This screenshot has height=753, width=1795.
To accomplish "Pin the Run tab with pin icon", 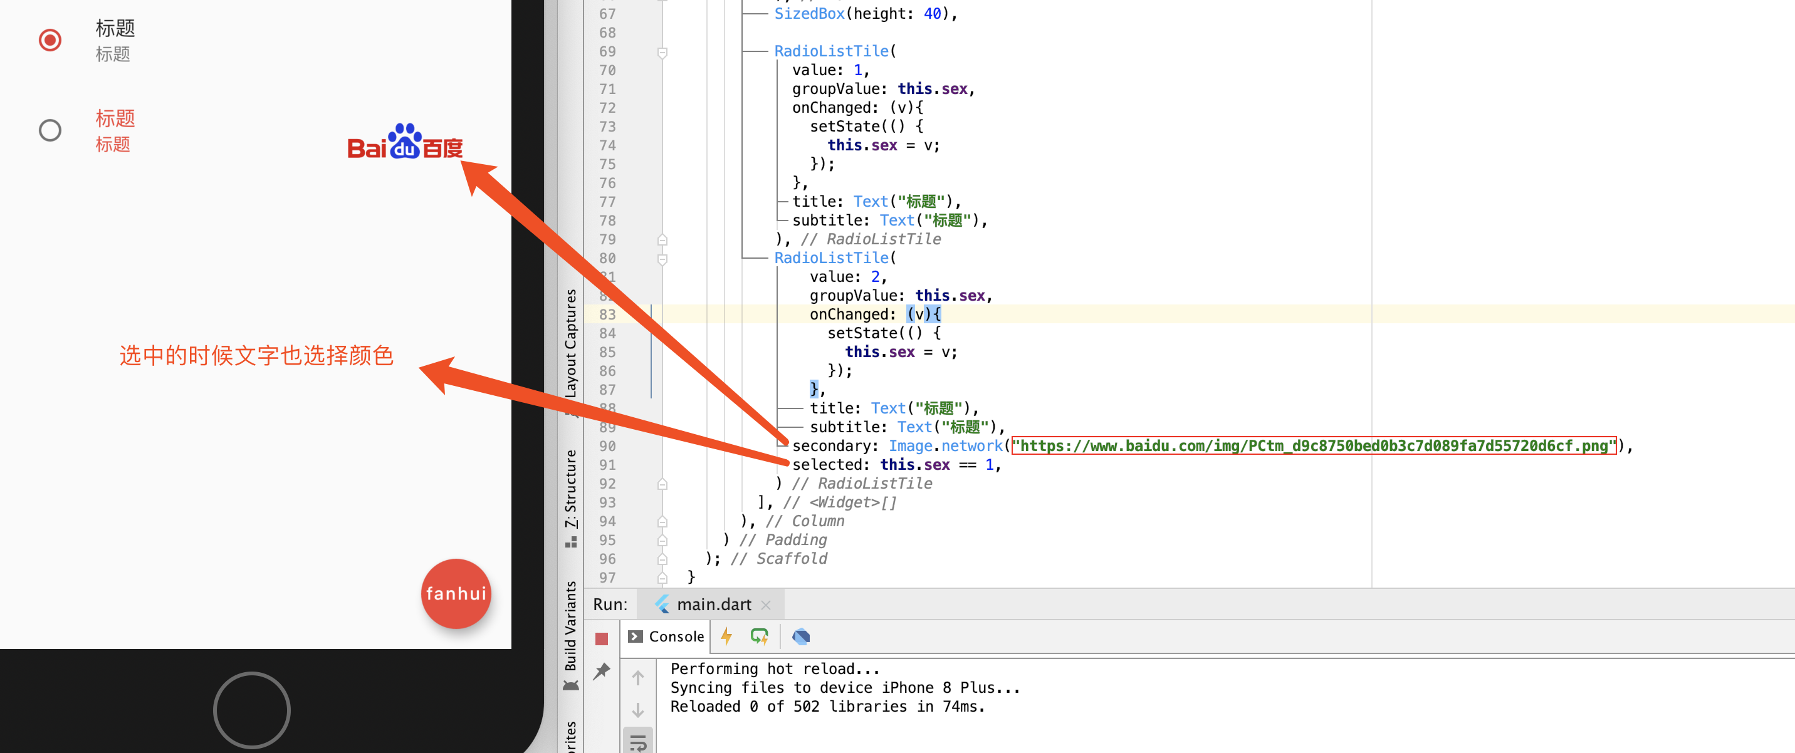I will point(601,671).
